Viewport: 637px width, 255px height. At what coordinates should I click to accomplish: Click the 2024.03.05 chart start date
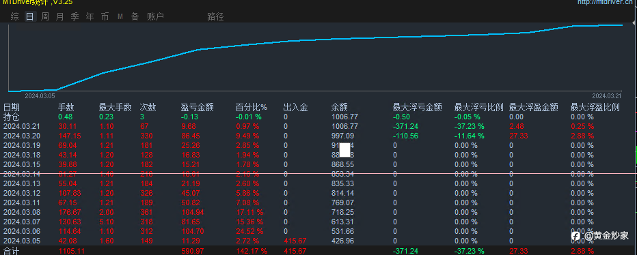(40, 96)
